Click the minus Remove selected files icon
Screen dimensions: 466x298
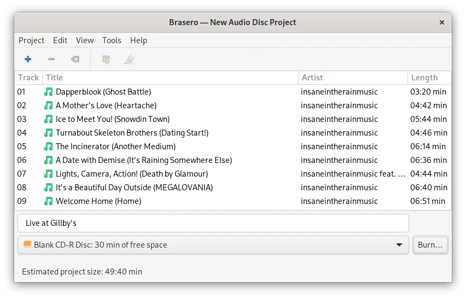(51, 59)
